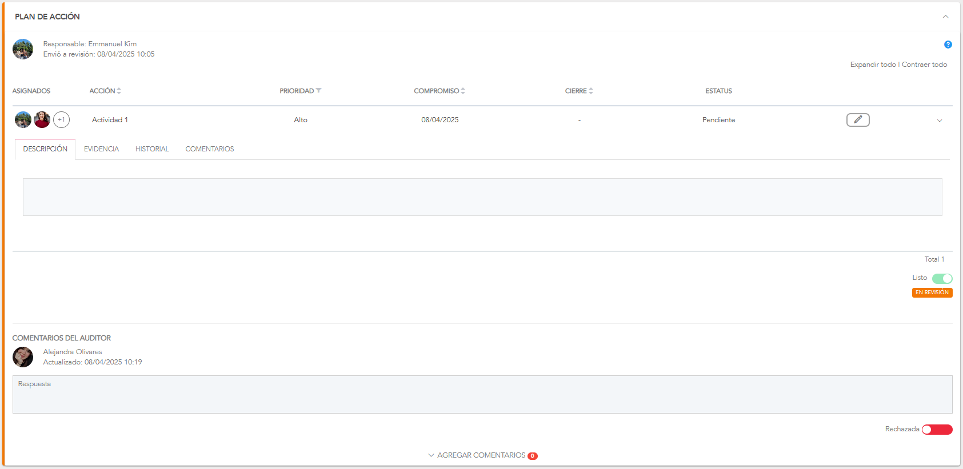The height and width of the screenshot is (469, 963).
Task: Click the Expandir todo link
Action: point(873,65)
